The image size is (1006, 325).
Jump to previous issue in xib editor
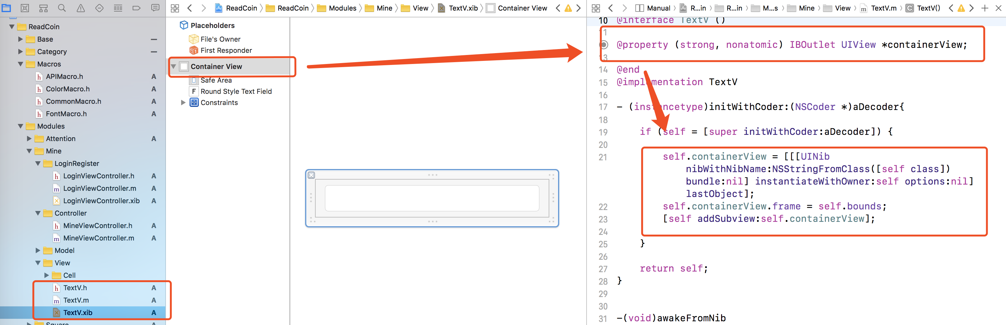(558, 8)
